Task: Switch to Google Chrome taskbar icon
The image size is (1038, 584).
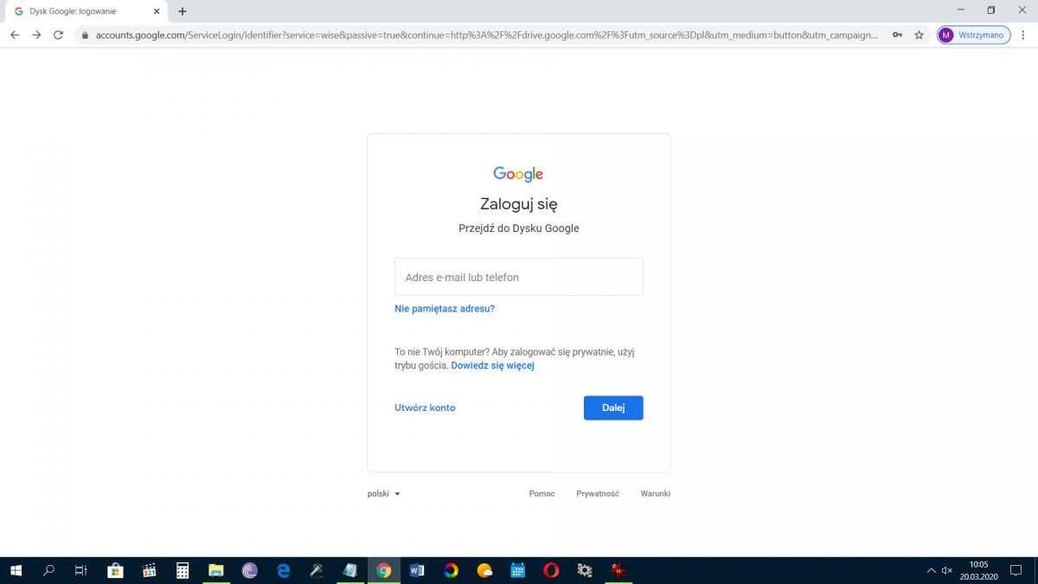Action: [x=384, y=570]
